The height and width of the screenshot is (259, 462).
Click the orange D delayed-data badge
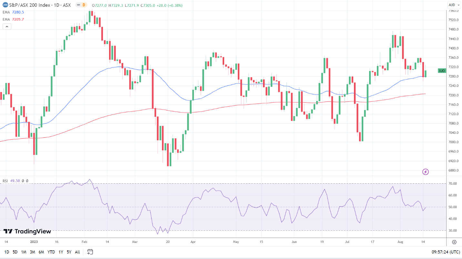coord(84,5)
